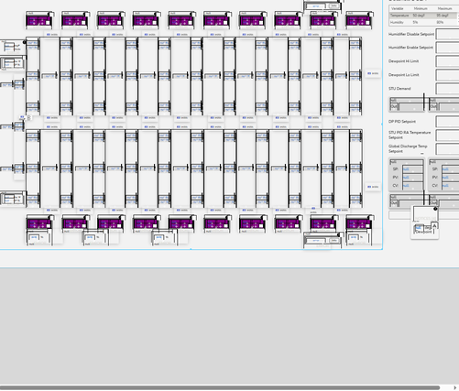Viewport: 459px width, 391px height.
Task: Select the first purple unit in top row
Action: [x=38, y=21]
